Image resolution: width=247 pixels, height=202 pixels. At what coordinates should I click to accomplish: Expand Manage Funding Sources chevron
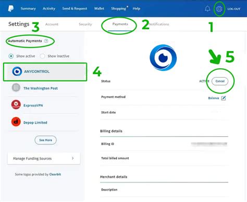72,158
